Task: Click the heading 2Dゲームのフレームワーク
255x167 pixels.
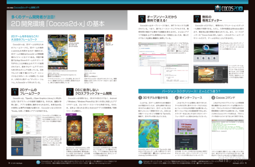Action: point(30,92)
